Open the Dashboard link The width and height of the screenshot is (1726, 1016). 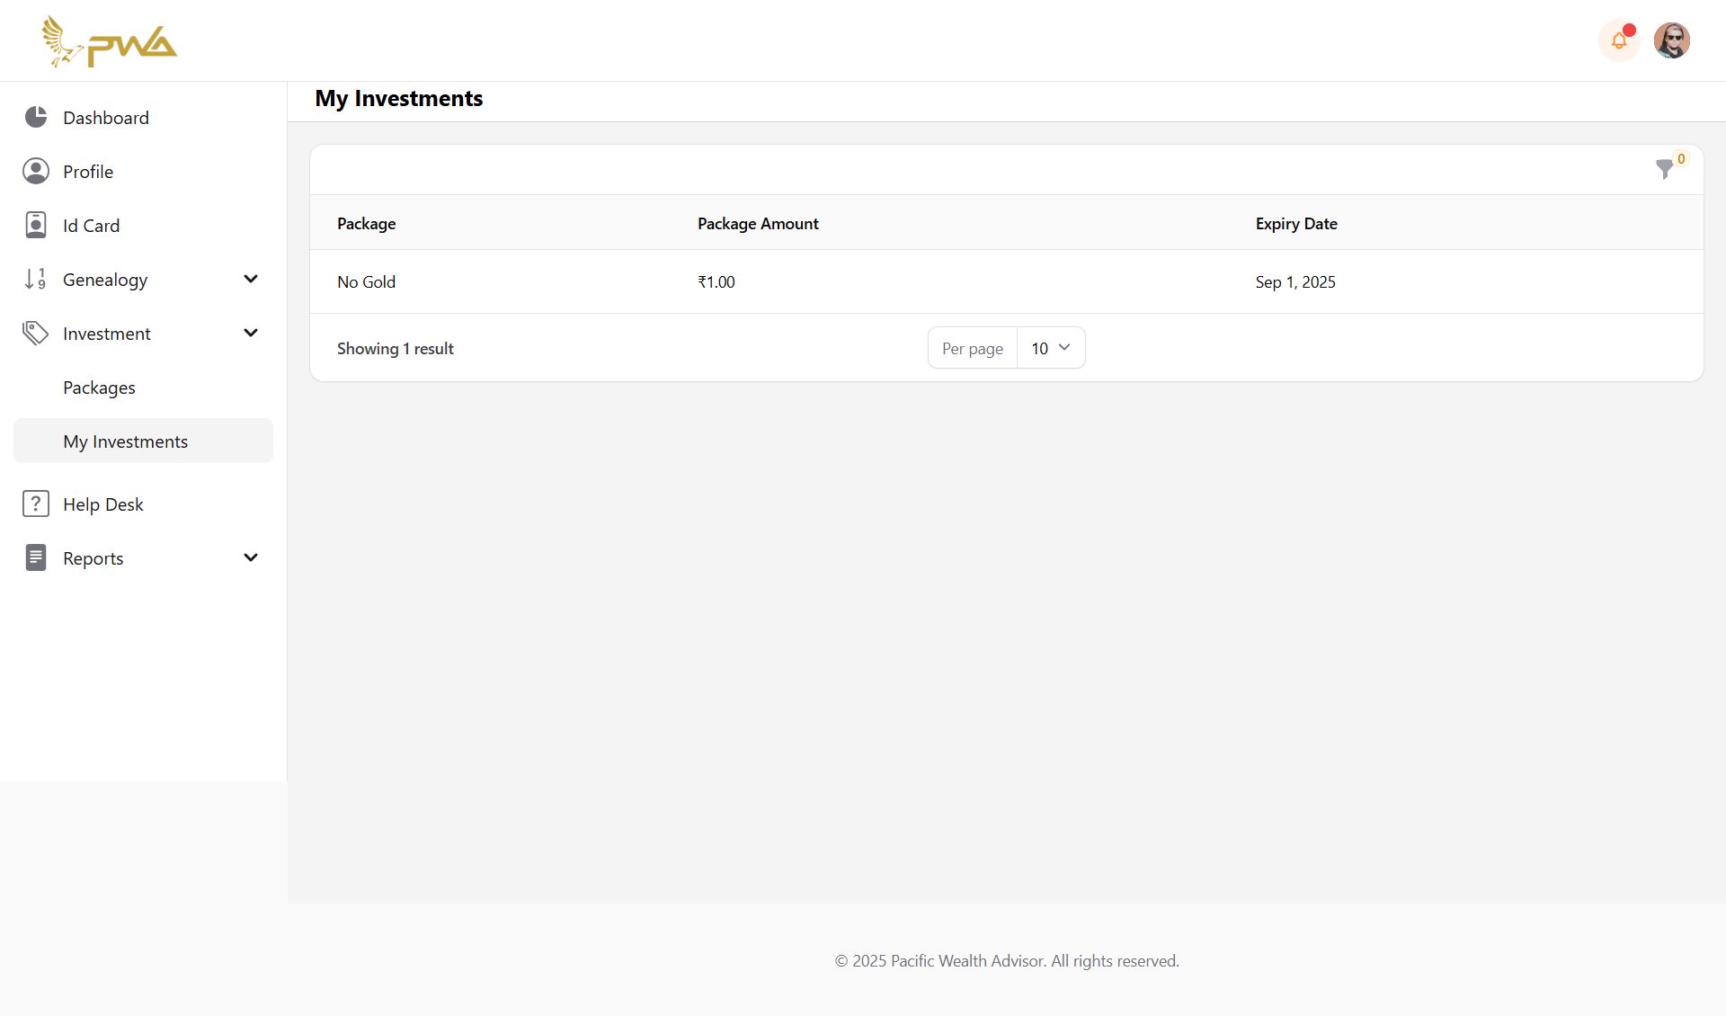106,118
